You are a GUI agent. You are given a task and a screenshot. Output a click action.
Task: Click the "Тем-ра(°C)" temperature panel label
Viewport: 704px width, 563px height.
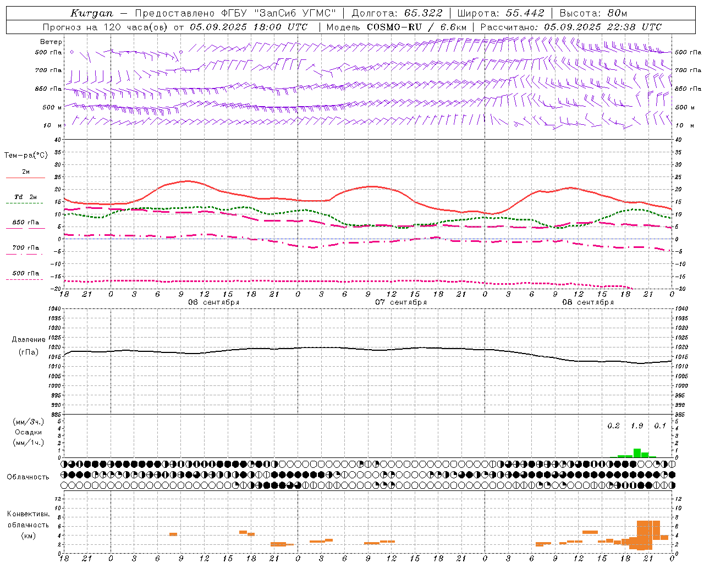[26, 156]
